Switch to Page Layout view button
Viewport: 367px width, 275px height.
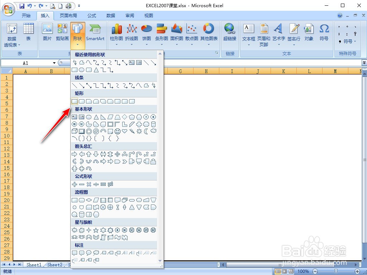coord(284,271)
